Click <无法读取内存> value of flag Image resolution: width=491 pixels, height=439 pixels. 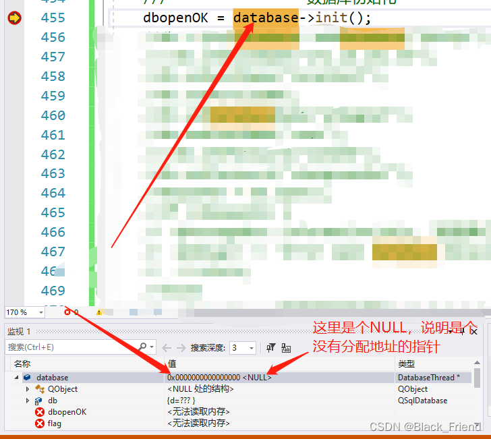coord(198,423)
